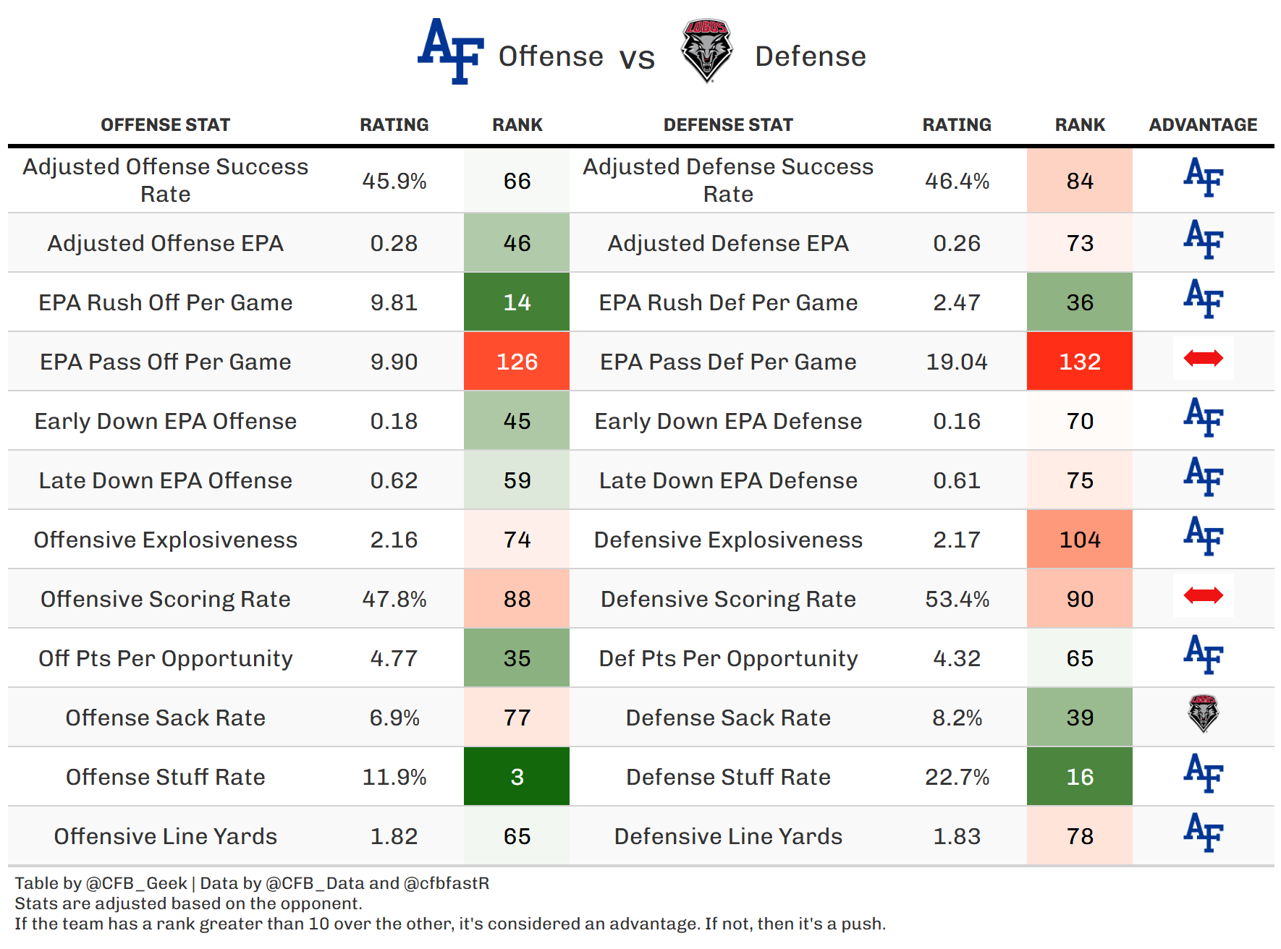Click the DEFENSE STAT column header
Viewport: 1281px width, 949px height.
point(728,125)
